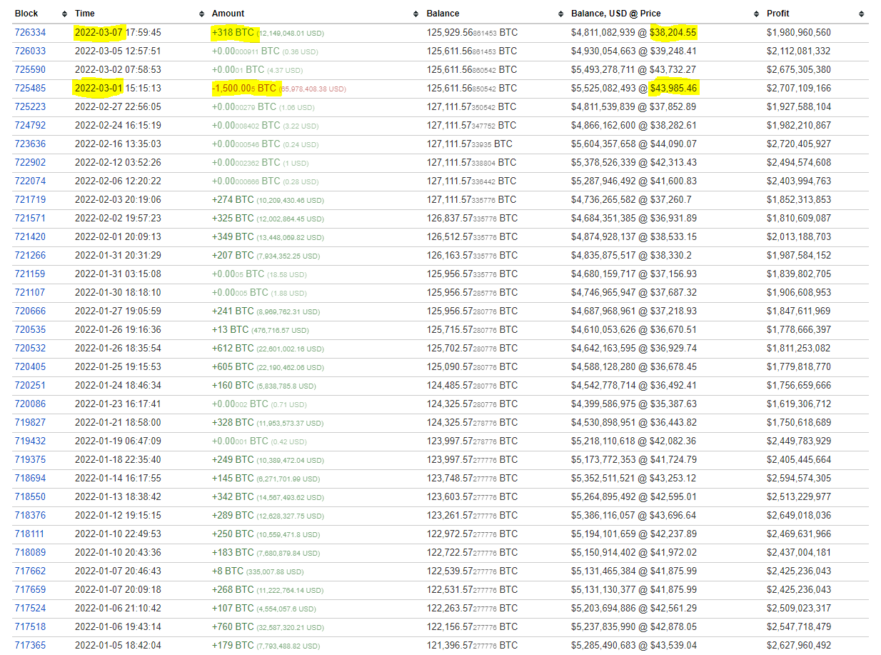This screenshot has height=655, width=881.
Task: Sort table by Amount column arrows
Action: (416, 14)
